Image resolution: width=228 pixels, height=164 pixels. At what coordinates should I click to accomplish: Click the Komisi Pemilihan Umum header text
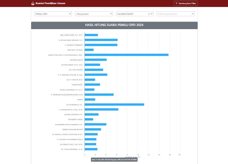pyautogui.click(x=50, y=3)
